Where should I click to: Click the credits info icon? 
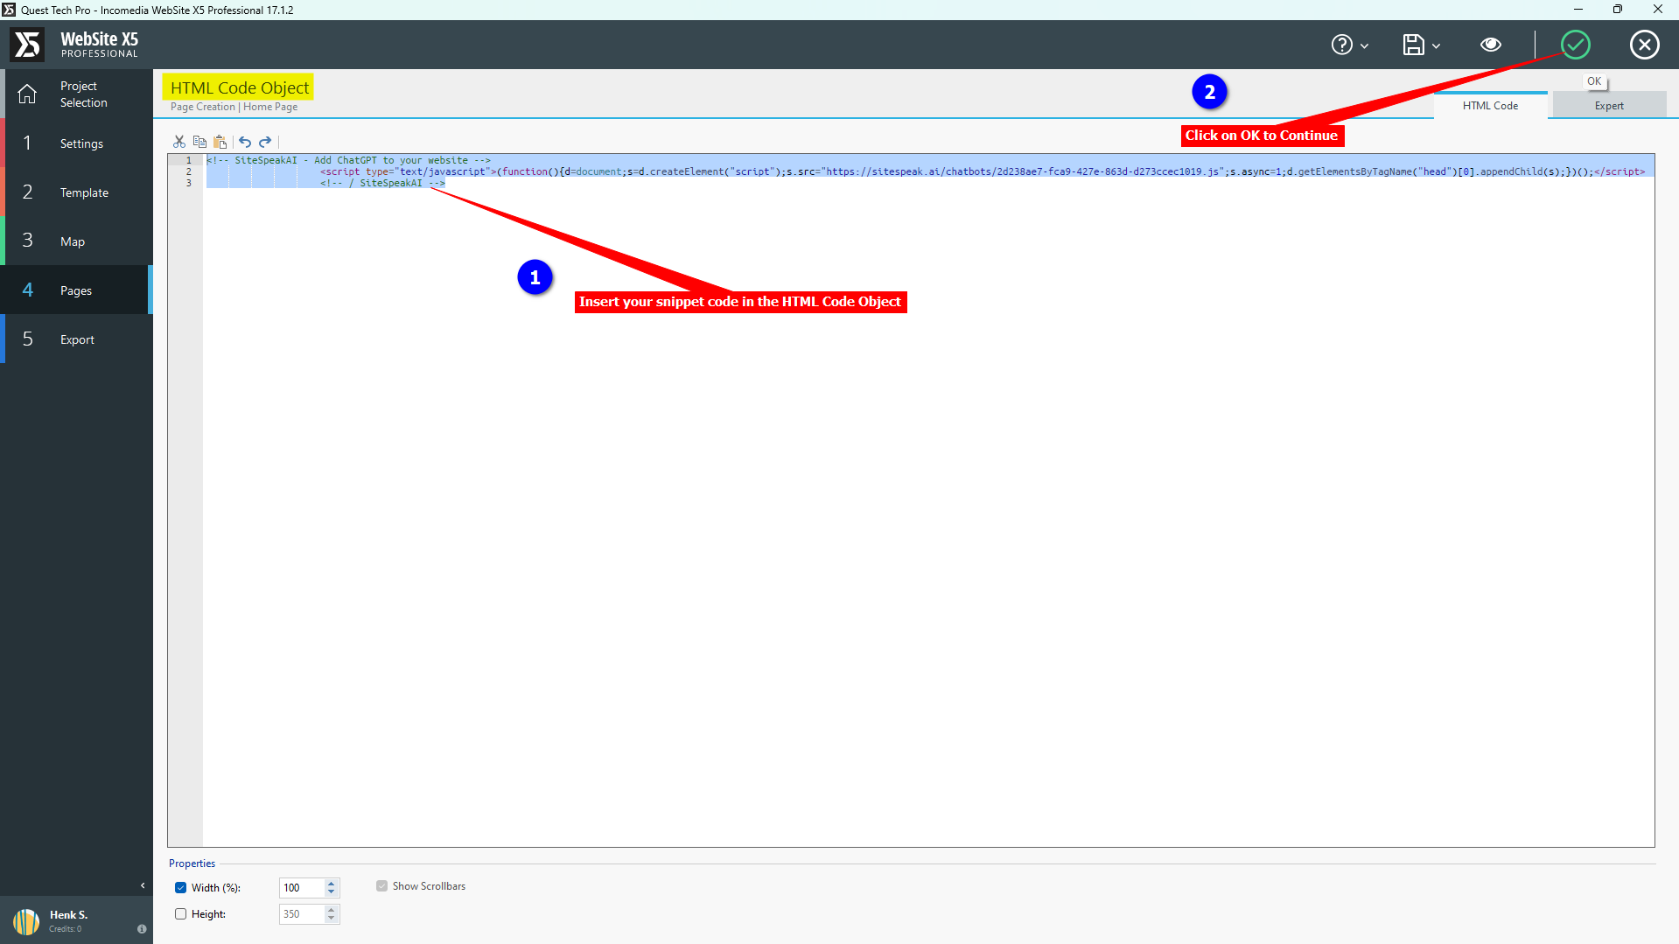pyautogui.click(x=142, y=929)
